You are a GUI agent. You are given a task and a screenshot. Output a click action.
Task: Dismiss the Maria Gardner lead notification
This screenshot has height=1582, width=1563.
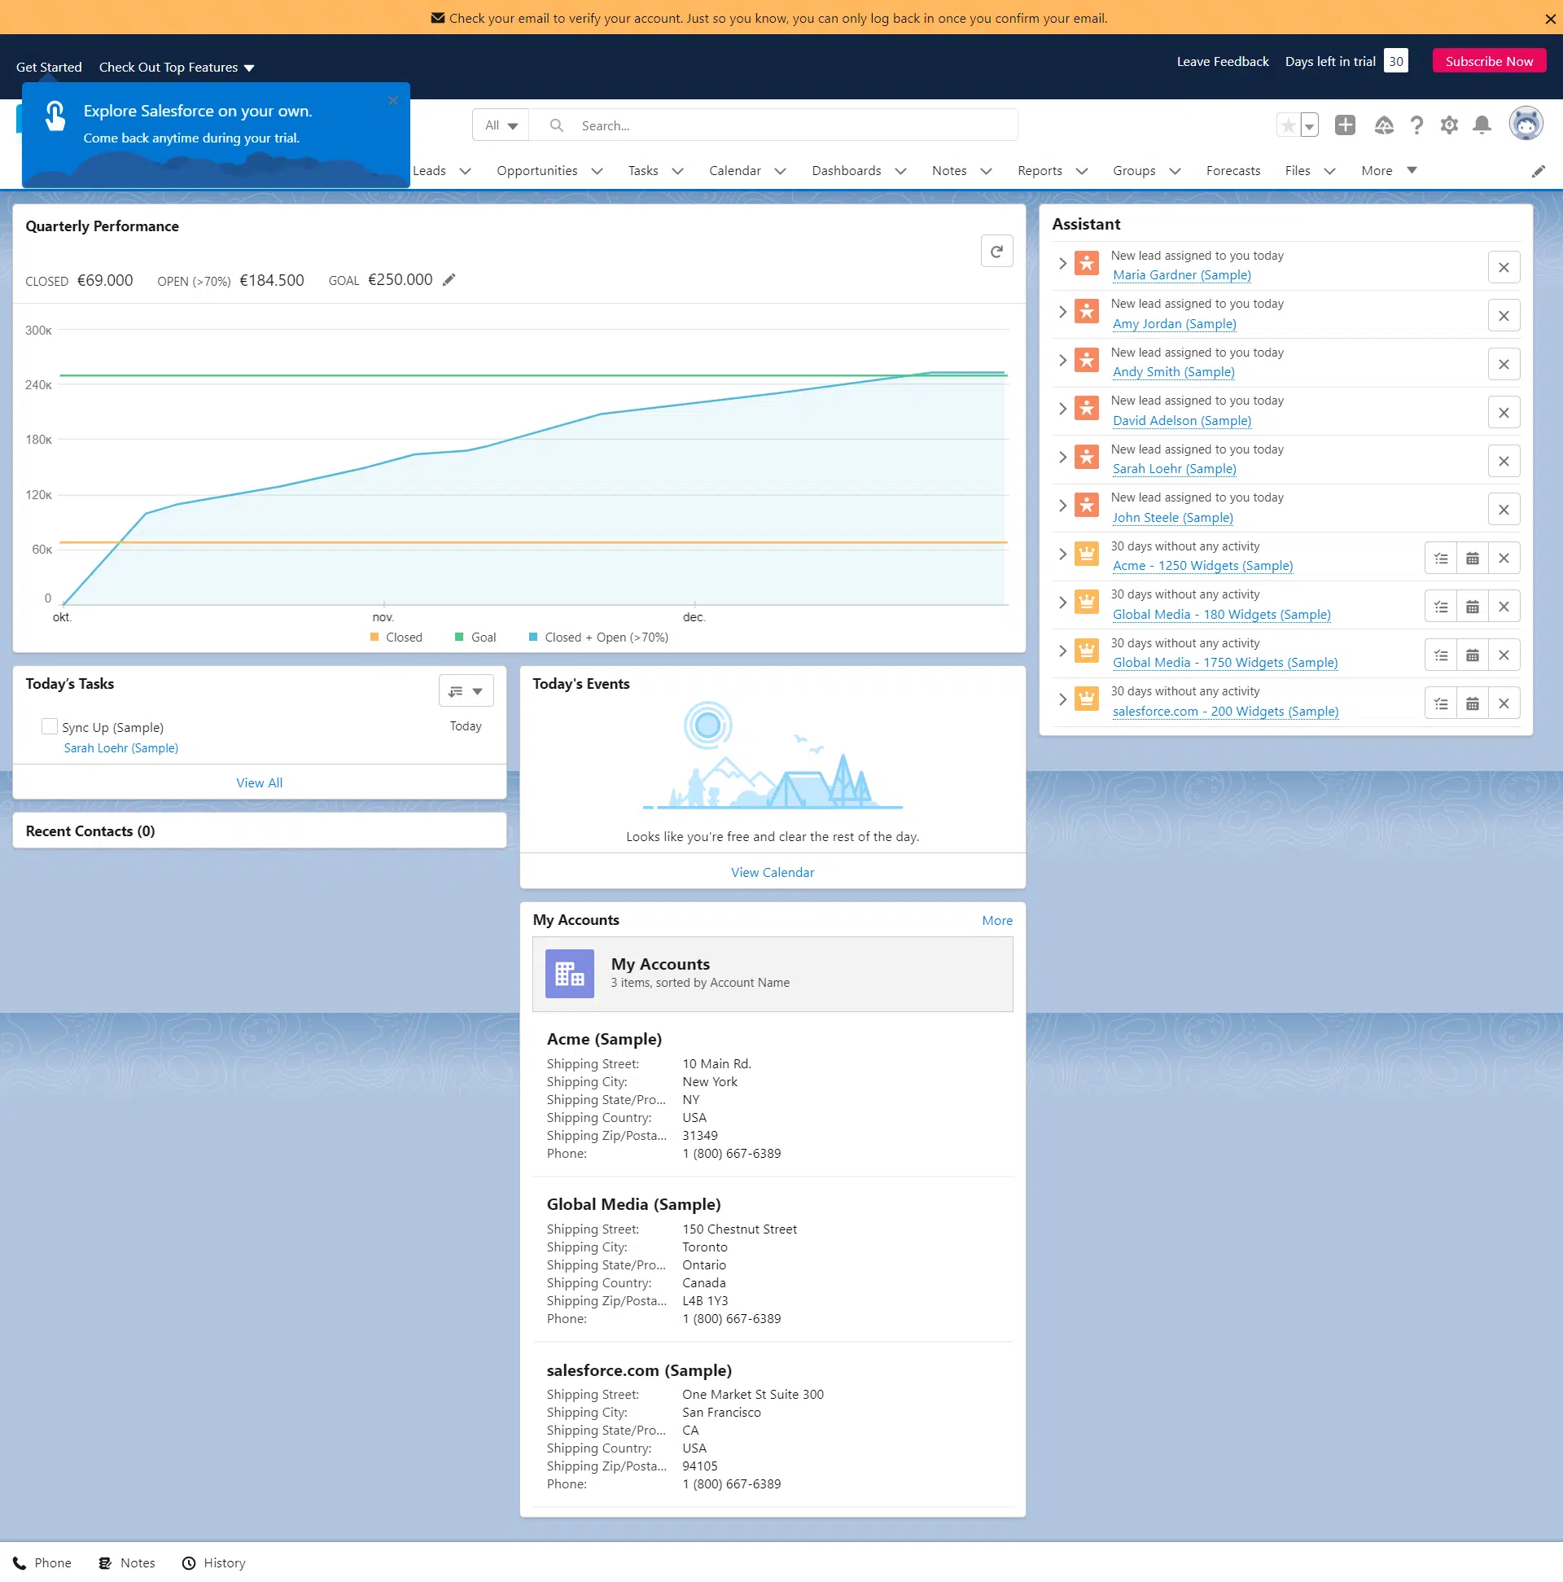point(1504,267)
